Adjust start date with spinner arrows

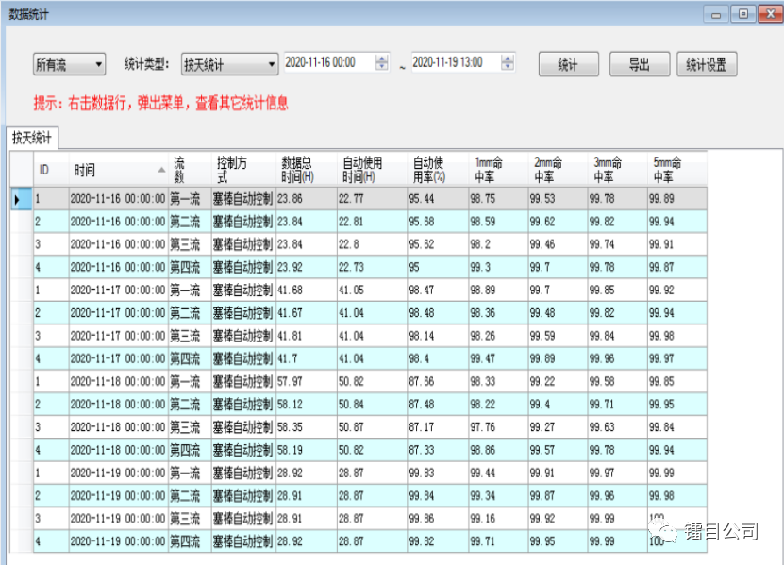coord(381,63)
